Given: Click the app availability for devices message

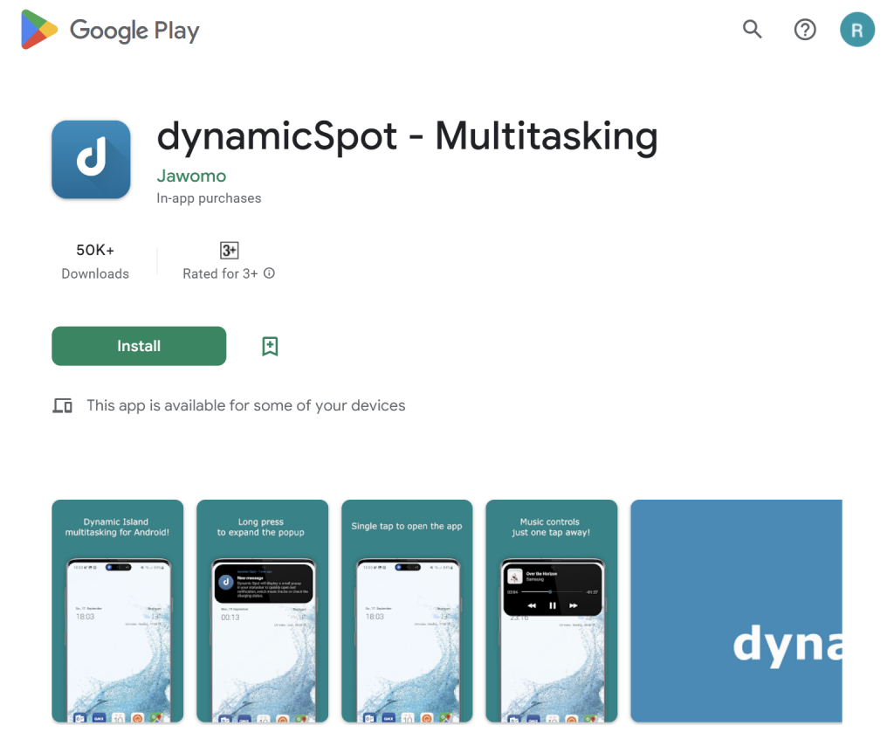Looking at the screenshot, I should [245, 405].
